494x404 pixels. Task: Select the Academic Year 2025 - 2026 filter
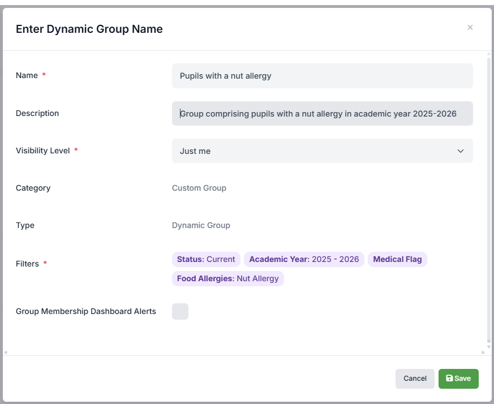(304, 259)
